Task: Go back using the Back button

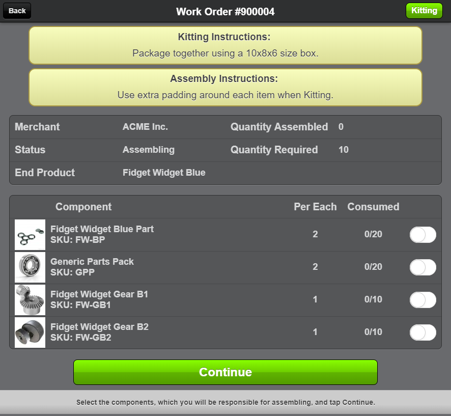Action: coord(17,11)
